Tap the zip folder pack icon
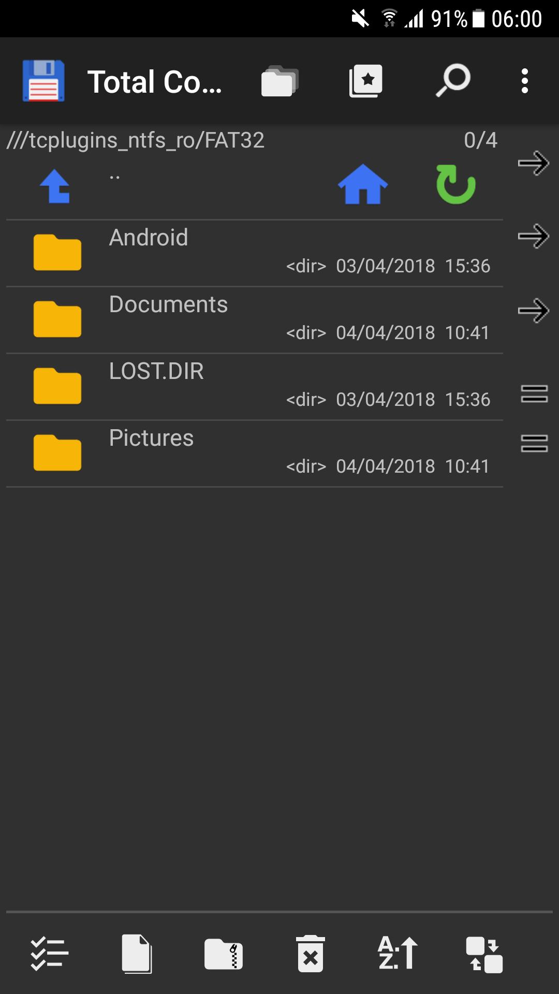559x994 pixels. pyautogui.click(x=224, y=954)
